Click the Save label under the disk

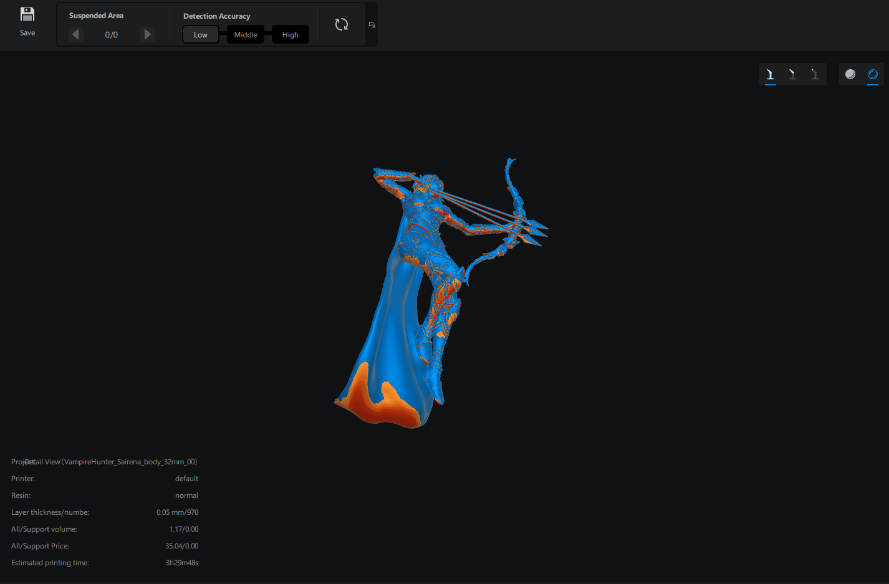[27, 33]
